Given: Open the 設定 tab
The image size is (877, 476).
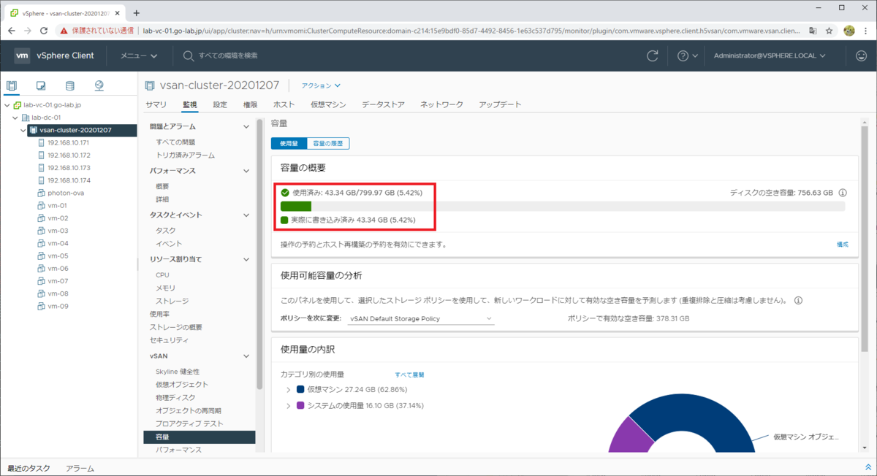Looking at the screenshot, I should click(220, 104).
